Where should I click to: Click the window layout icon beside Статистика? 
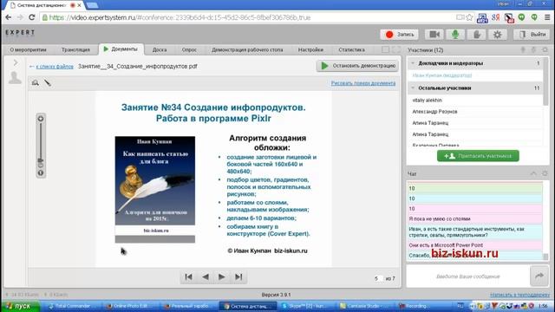pyautogui.click(x=385, y=50)
